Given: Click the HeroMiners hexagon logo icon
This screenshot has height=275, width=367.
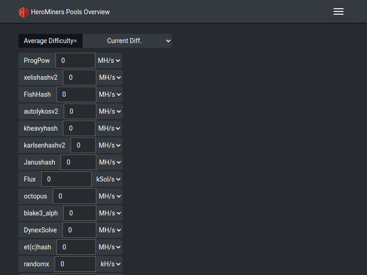Looking at the screenshot, I should 24,12.
